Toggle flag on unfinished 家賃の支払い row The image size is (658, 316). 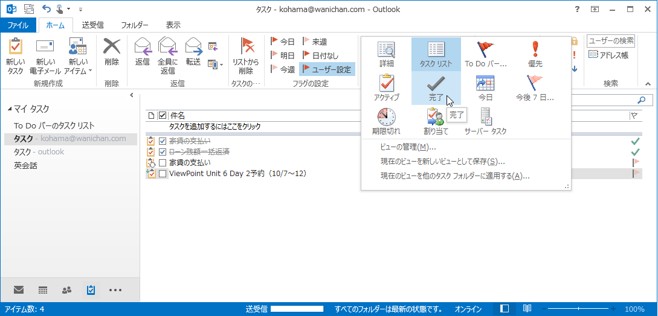(636, 162)
